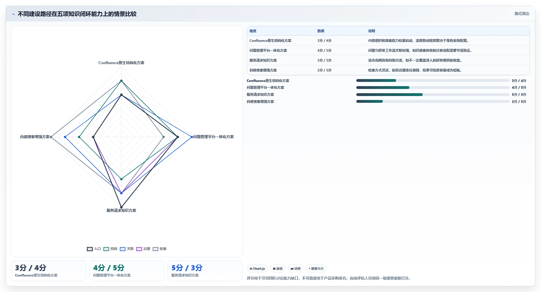Toggle the 结构 legend swatch
Image resolution: width=541 pixels, height=292 pixels.
(106, 249)
